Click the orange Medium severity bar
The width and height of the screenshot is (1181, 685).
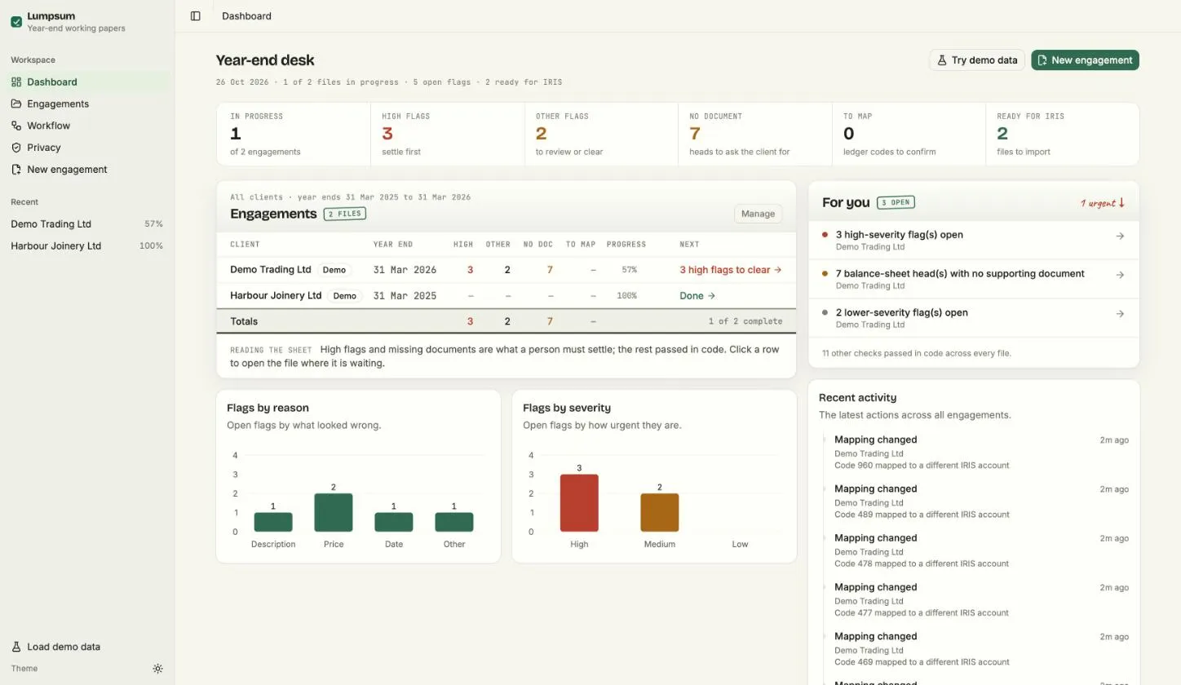pos(660,513)
